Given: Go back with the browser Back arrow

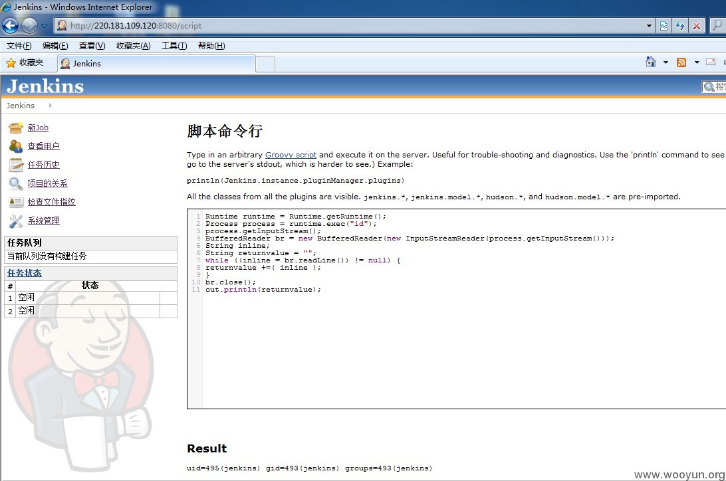Looking at the screenshot, I should 10,25.
